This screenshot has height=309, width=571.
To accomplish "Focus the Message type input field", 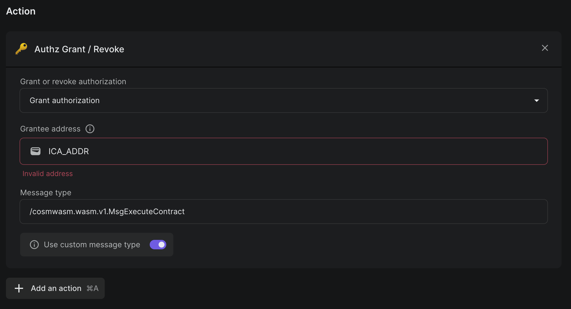I will [x=283, y=212].
